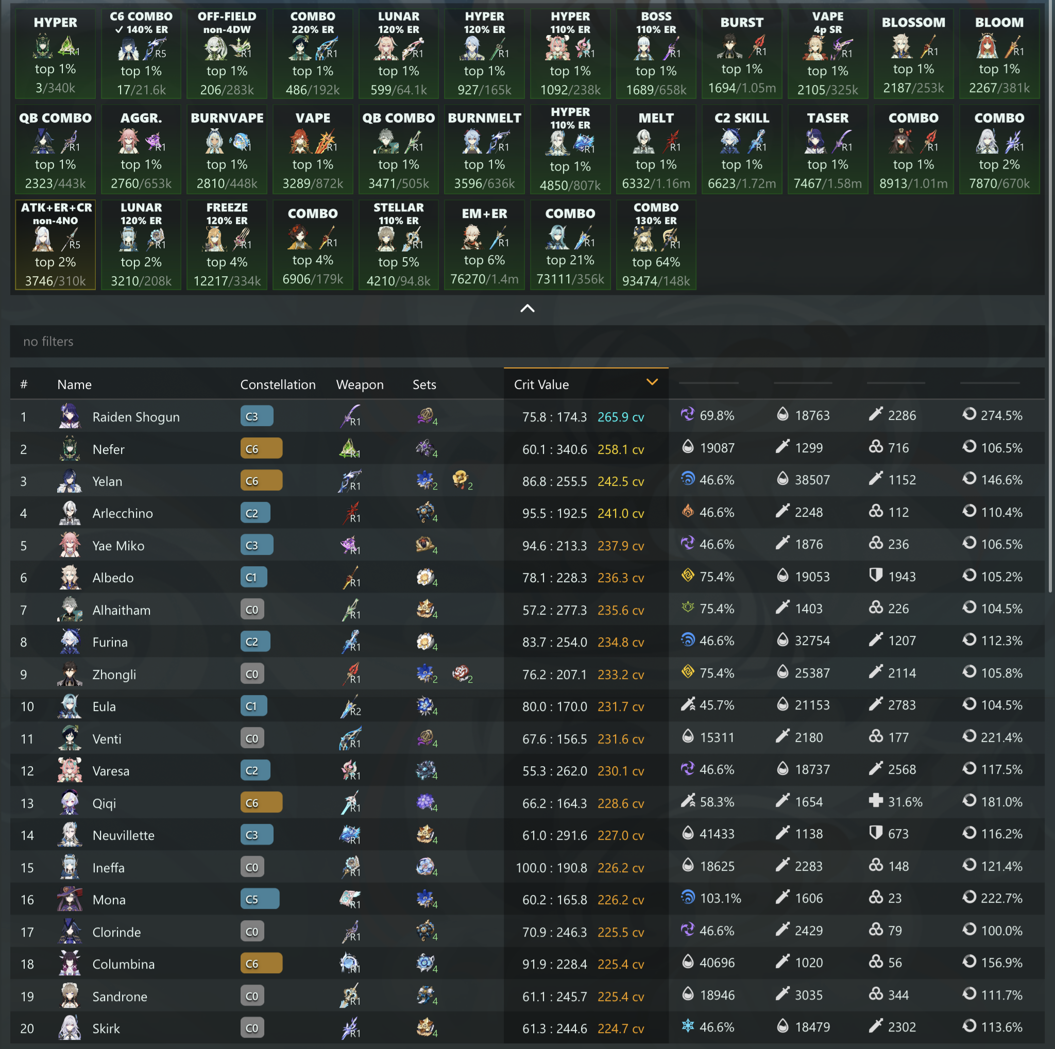This screenshot has height=1049, width=1055.
Task: Open the C6 COMBO 140% ER leaderboard card
Action: coord(141,54)
